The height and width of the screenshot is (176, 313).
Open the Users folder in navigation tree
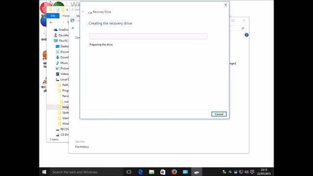click(63, 118)
